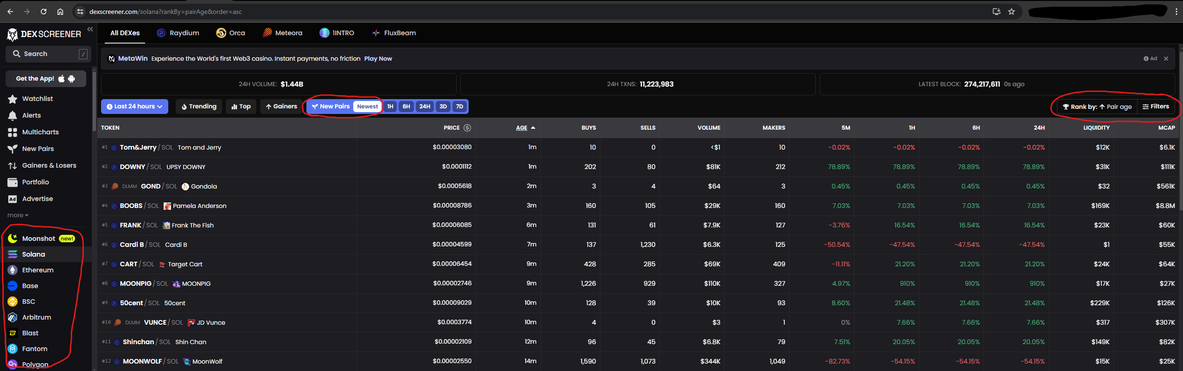Focus the Search field in sidebar
1183x371 pixels.
(x=48, y=54)
